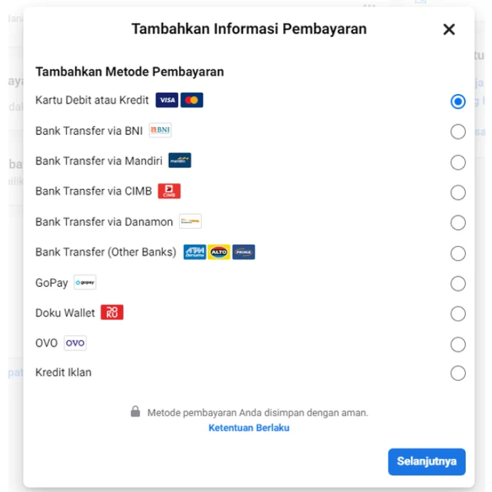Click the red CIMB logo icon
The image size is (492, 492).
[169, 191]
